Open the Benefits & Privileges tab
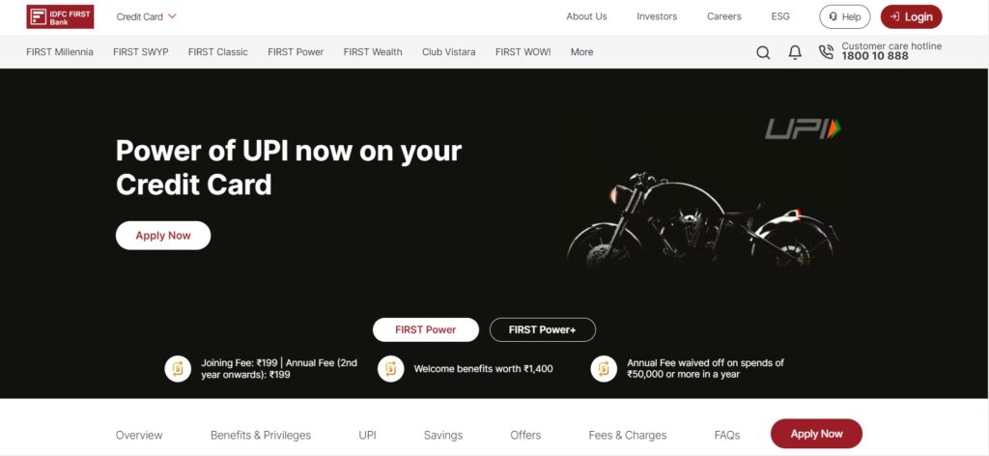The image size is (989, 456). point(261,435)
